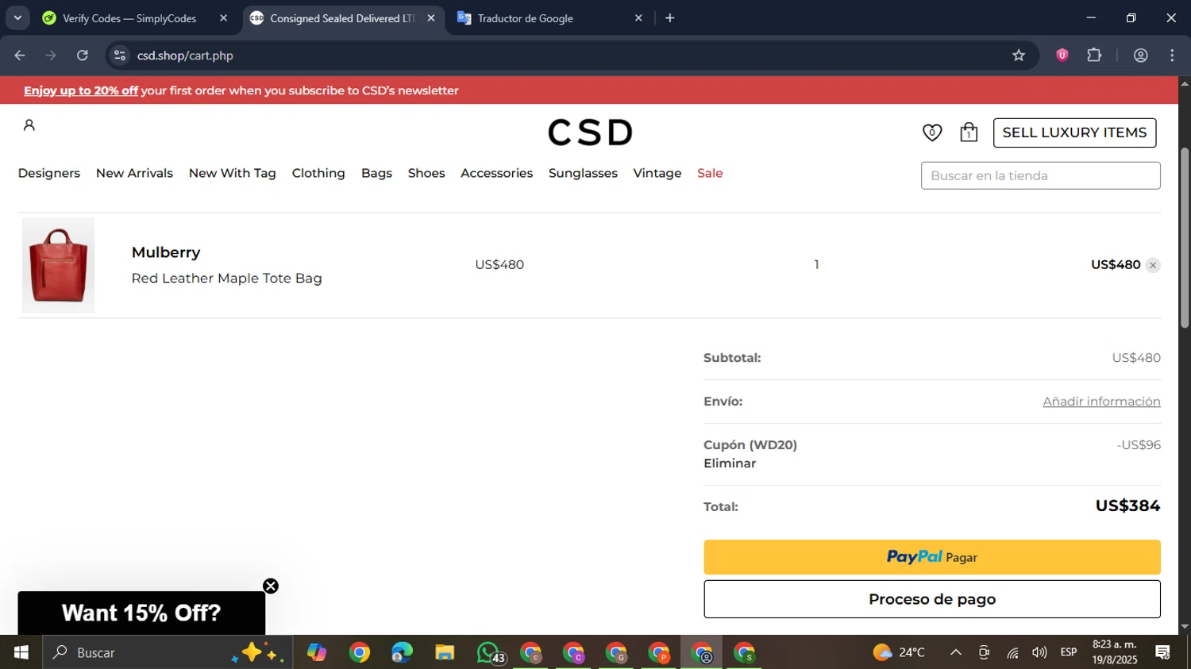1191x669 pixels.
Task: Open the Vintage menu
Action: 657,173
